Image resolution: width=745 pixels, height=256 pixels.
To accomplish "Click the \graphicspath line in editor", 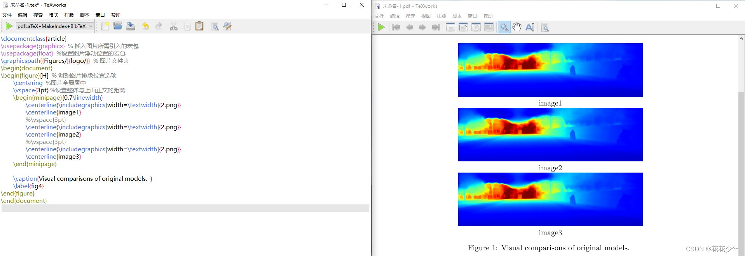I will 65,61.
